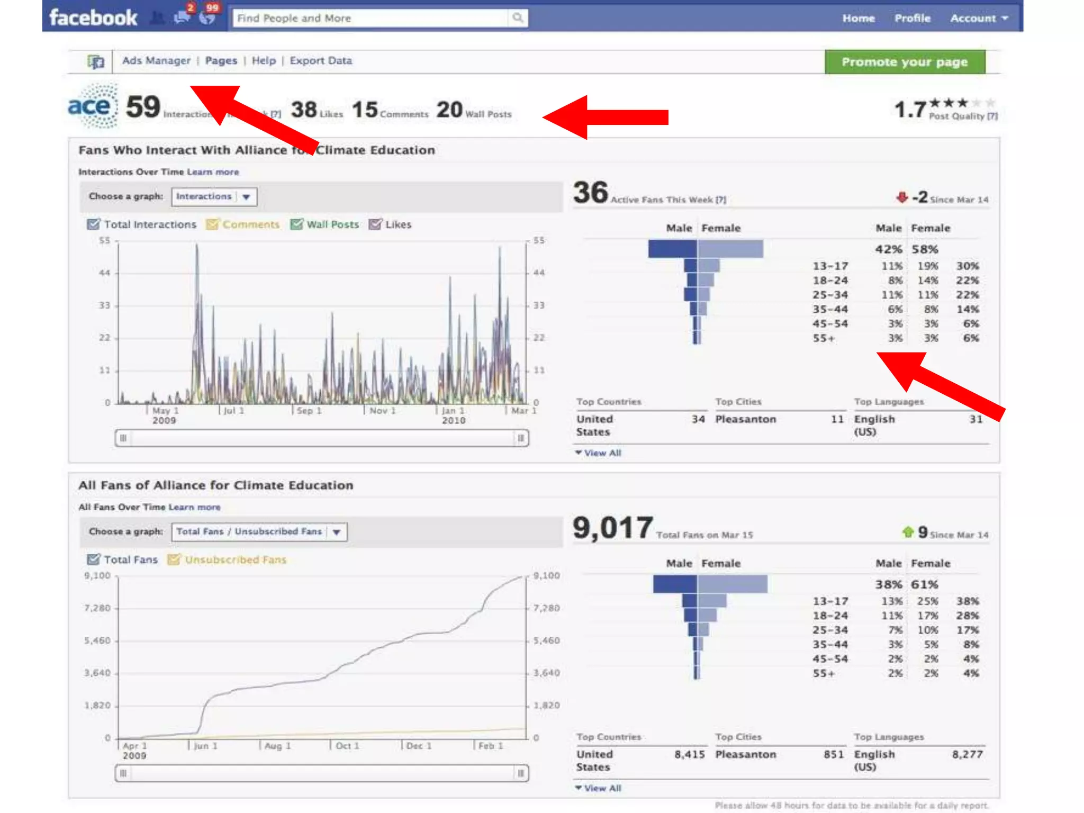Click the interactions over time chart
This screenshot has height=813, width=1084.
coord(322,323)
